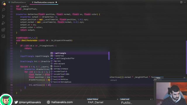Viewport: 187px width, 105px height.
Task: Click the webcam feed of the streamer
Action: point(172,94)
